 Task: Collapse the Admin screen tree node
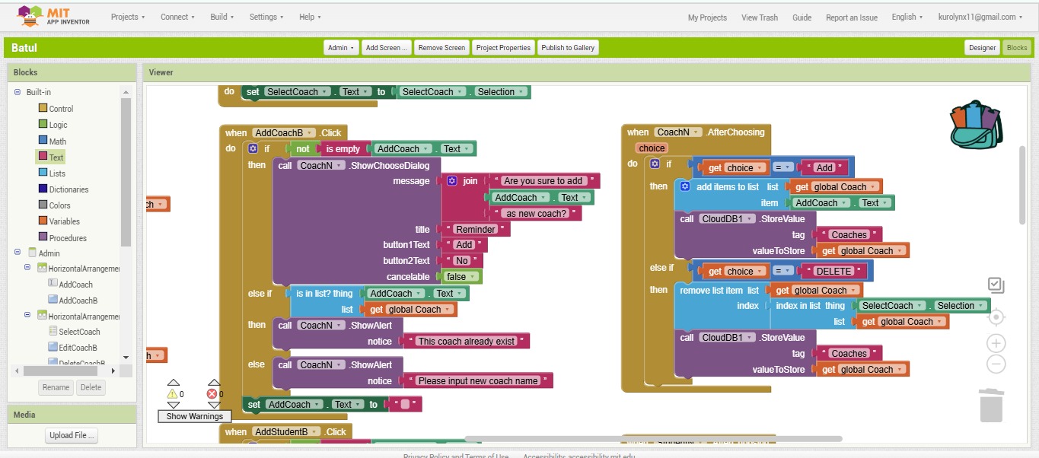click(x=18, y=253)
